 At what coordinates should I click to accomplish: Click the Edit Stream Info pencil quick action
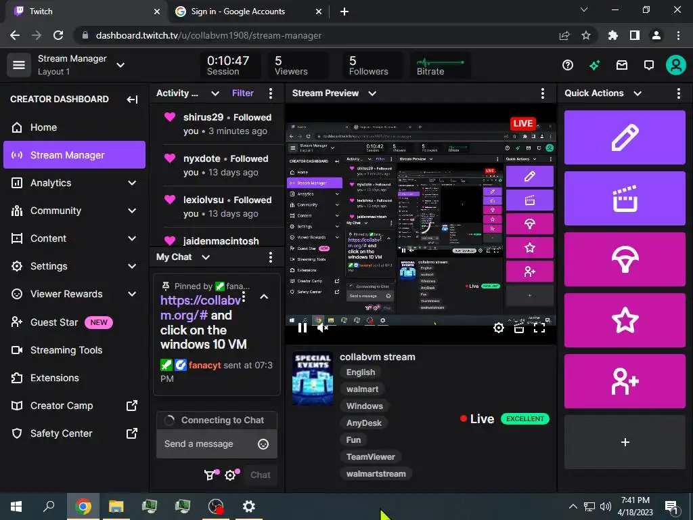tap(625, 137)
